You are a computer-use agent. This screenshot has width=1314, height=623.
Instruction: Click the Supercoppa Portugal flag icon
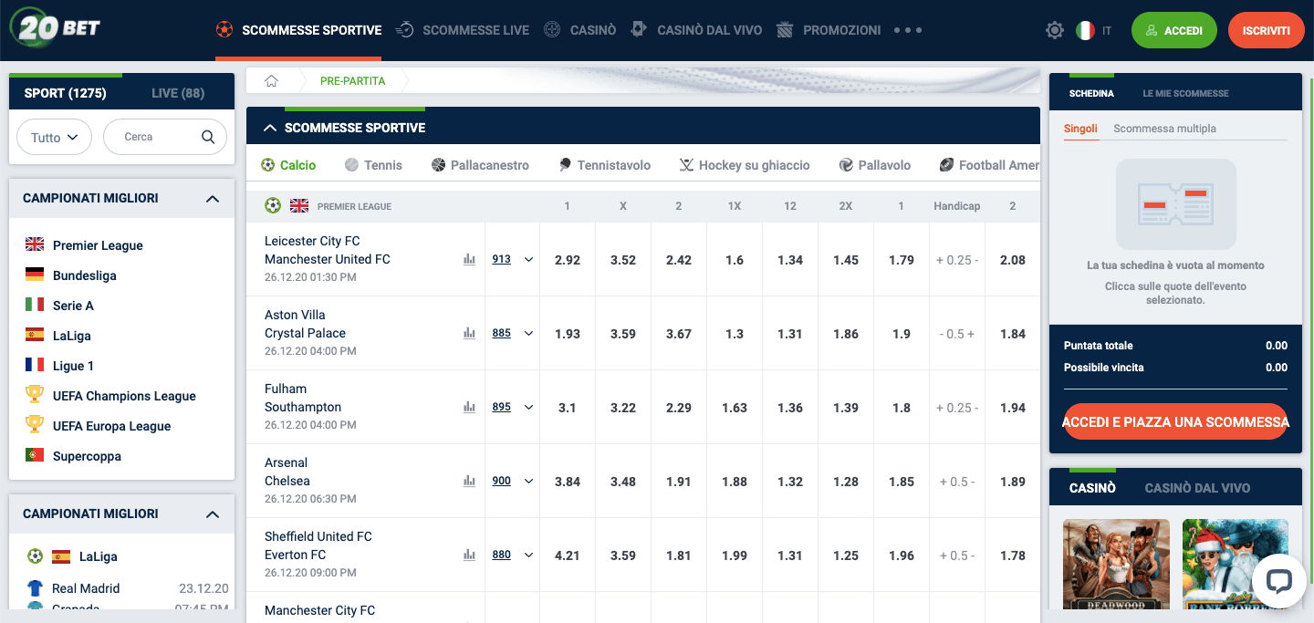click(x=35, y=455)
